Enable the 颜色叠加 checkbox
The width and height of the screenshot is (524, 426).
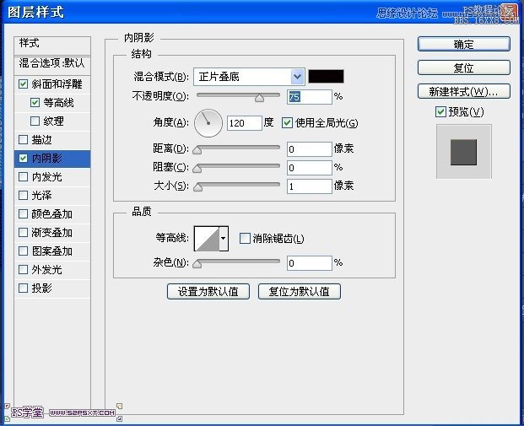coord(23,213)
